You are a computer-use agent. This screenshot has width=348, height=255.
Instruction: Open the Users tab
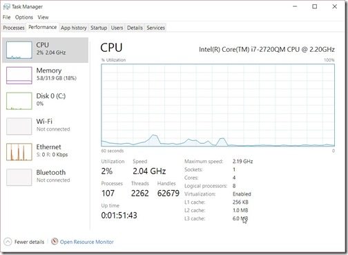pos(117,28)
